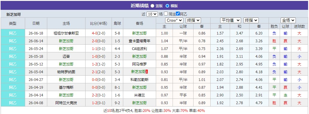Image resolution: width=309 pixels, height=114 pixels.
Task: Click the 2-1(2-0) score
Action: (x=98, y=72)
